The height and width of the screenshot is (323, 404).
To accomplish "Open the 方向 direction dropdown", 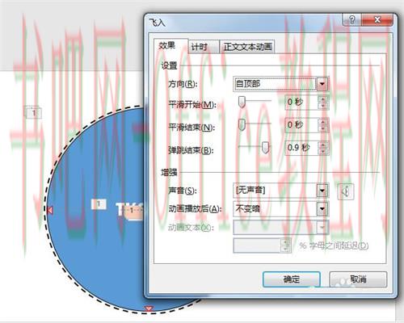I will pos(322,84).
